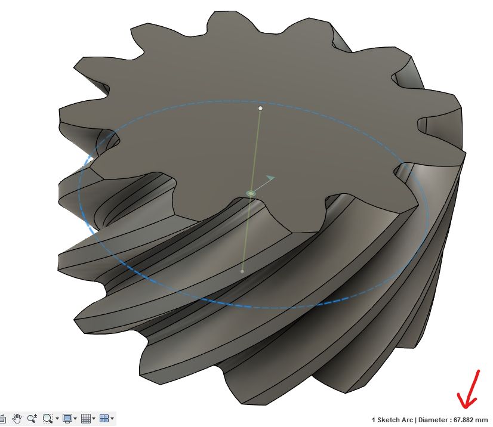Viewport: 493px width, 427px height.
Task: Open Display Settings monitor icon
Action: click(67, 418)
